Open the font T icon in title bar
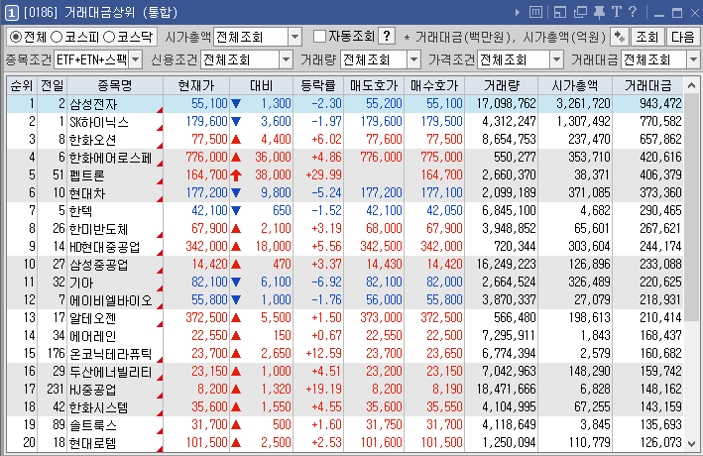Viewport: 703px width, 456px height. [617, 12]
